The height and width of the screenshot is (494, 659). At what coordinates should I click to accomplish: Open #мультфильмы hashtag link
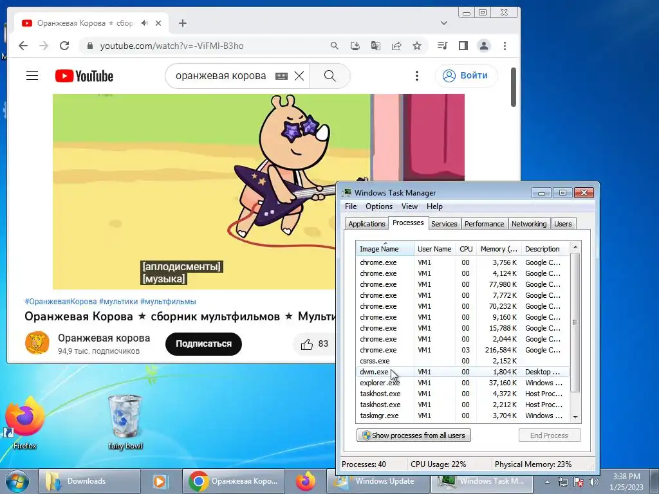168,302
